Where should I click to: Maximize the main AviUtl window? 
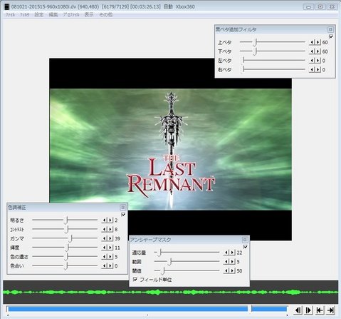point(320,6)
